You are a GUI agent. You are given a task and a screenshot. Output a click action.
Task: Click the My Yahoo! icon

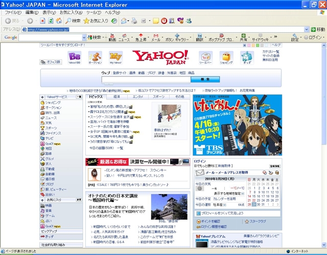[116, 58]
